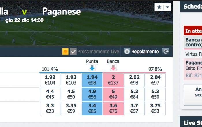This screenshot has width=202, height=127.
Task: Choose back price 4.9 at €56
Action: pos(92,94)
